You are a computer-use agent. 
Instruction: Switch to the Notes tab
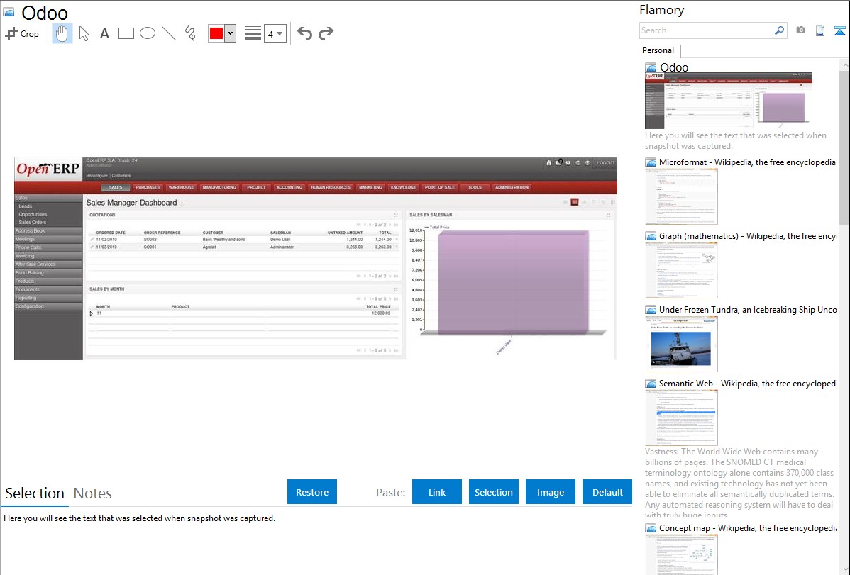pyautogui.click(x=92, y=493)
